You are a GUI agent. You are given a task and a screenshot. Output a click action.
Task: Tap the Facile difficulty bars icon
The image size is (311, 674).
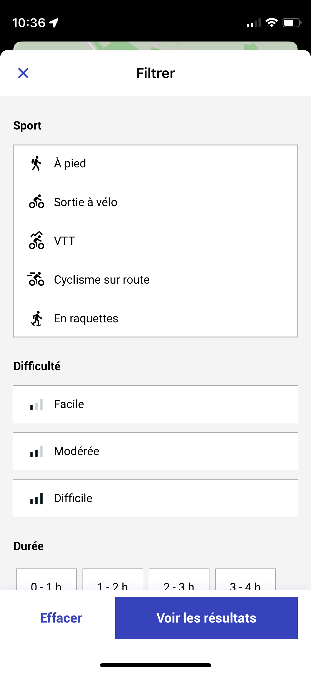pos(36,405)
